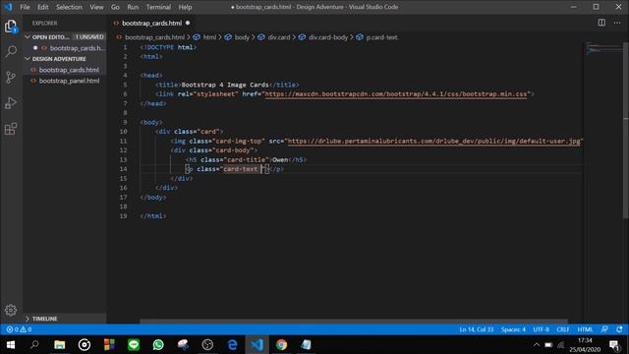Open File Explorer from taskbar
Screen dimensions: 629x354
pos(59,345)
